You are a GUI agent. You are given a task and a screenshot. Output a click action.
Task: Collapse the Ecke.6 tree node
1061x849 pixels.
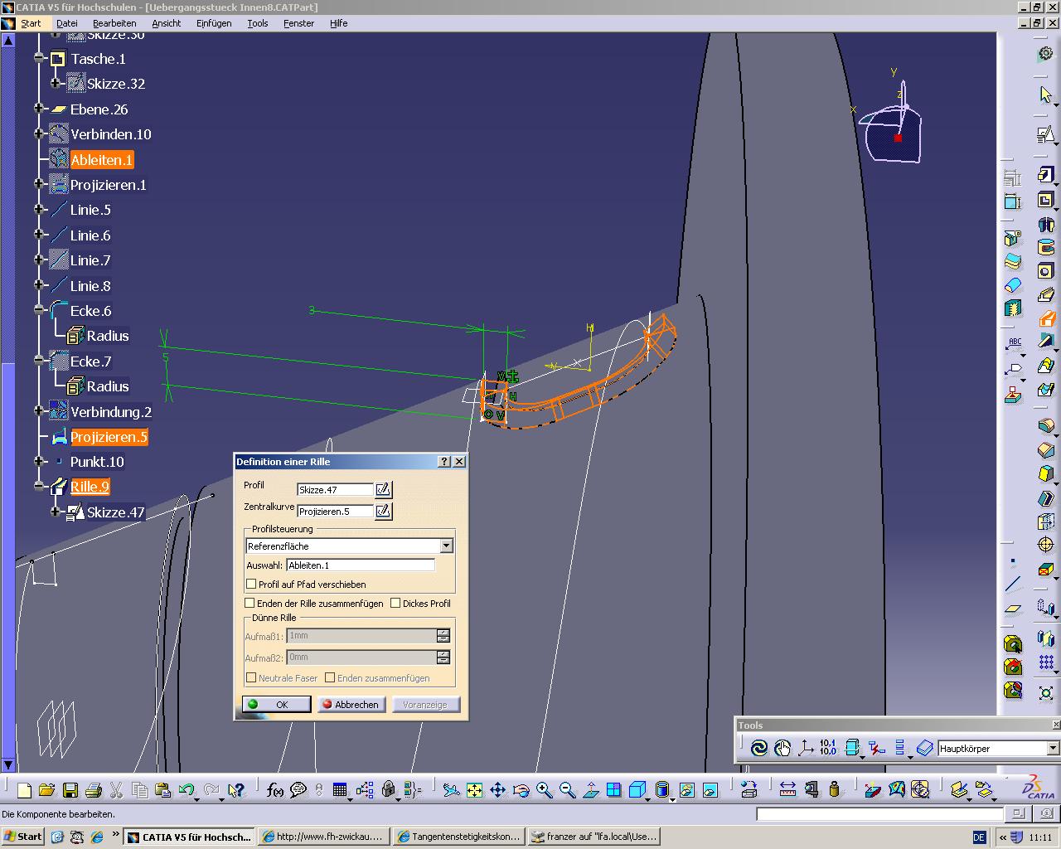point(38,310)
